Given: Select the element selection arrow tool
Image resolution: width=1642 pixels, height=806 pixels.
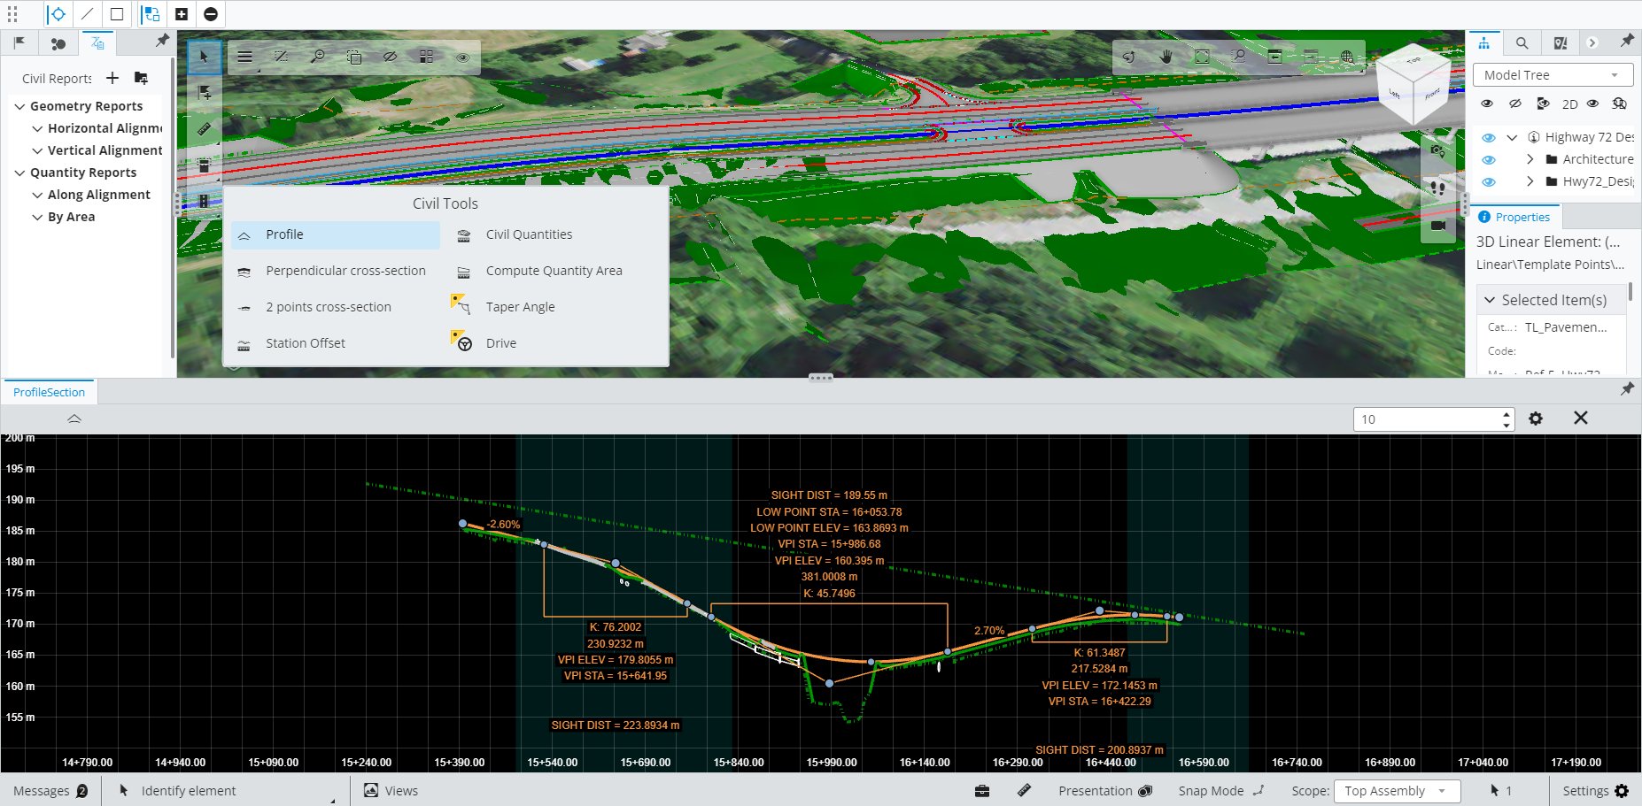Looking at the screenshot, I should (204, 56).
